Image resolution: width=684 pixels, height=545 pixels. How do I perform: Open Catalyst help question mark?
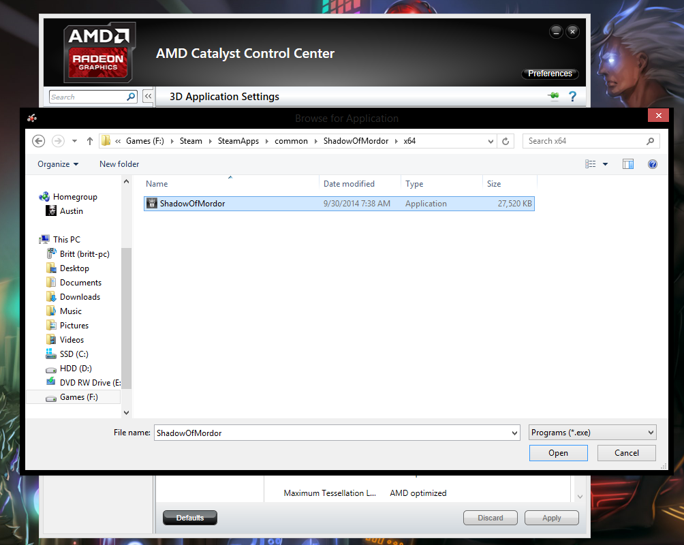572,96
